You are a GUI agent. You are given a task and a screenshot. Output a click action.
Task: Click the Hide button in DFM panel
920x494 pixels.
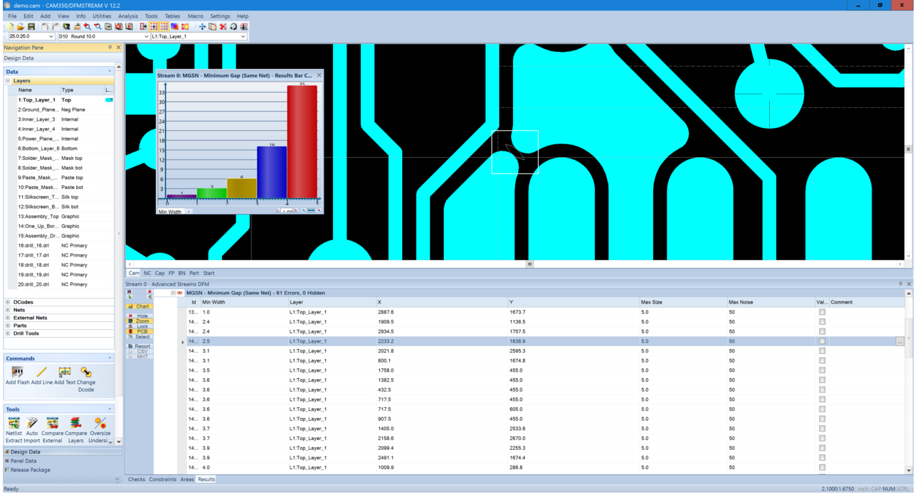pyautogui.click(x=139, y=316)
